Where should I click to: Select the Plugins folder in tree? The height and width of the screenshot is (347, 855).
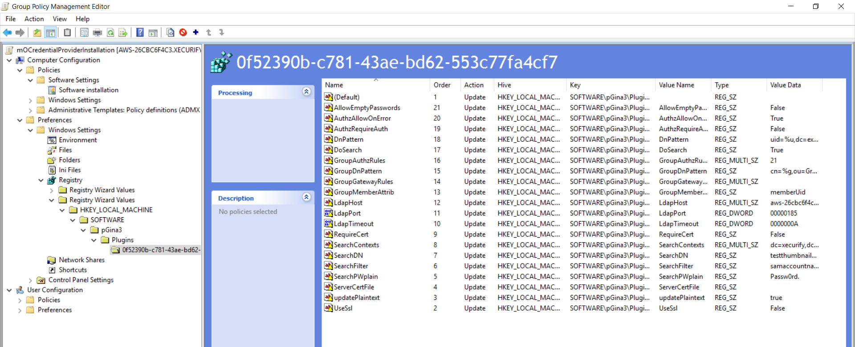pos(122,240)
